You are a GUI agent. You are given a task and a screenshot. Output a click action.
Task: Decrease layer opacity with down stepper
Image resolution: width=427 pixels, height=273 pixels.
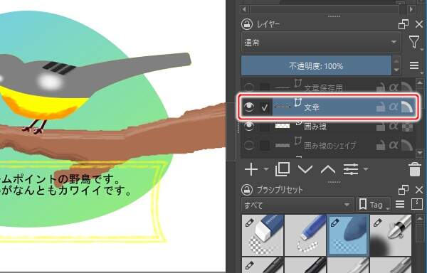click(x=396, y=70)
